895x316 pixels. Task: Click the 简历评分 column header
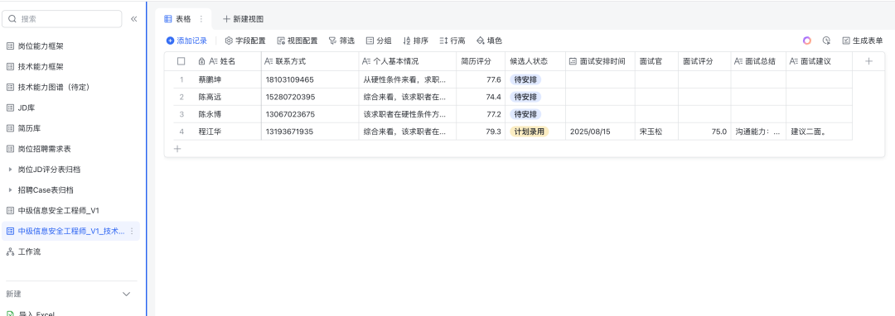(x=481, y=61)
